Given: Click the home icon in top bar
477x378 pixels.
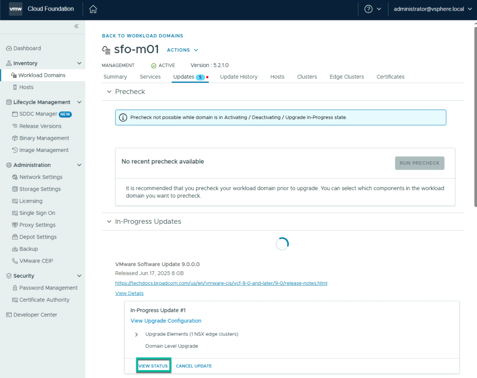Looking at the screenshot, I should [x=93, y=9].
